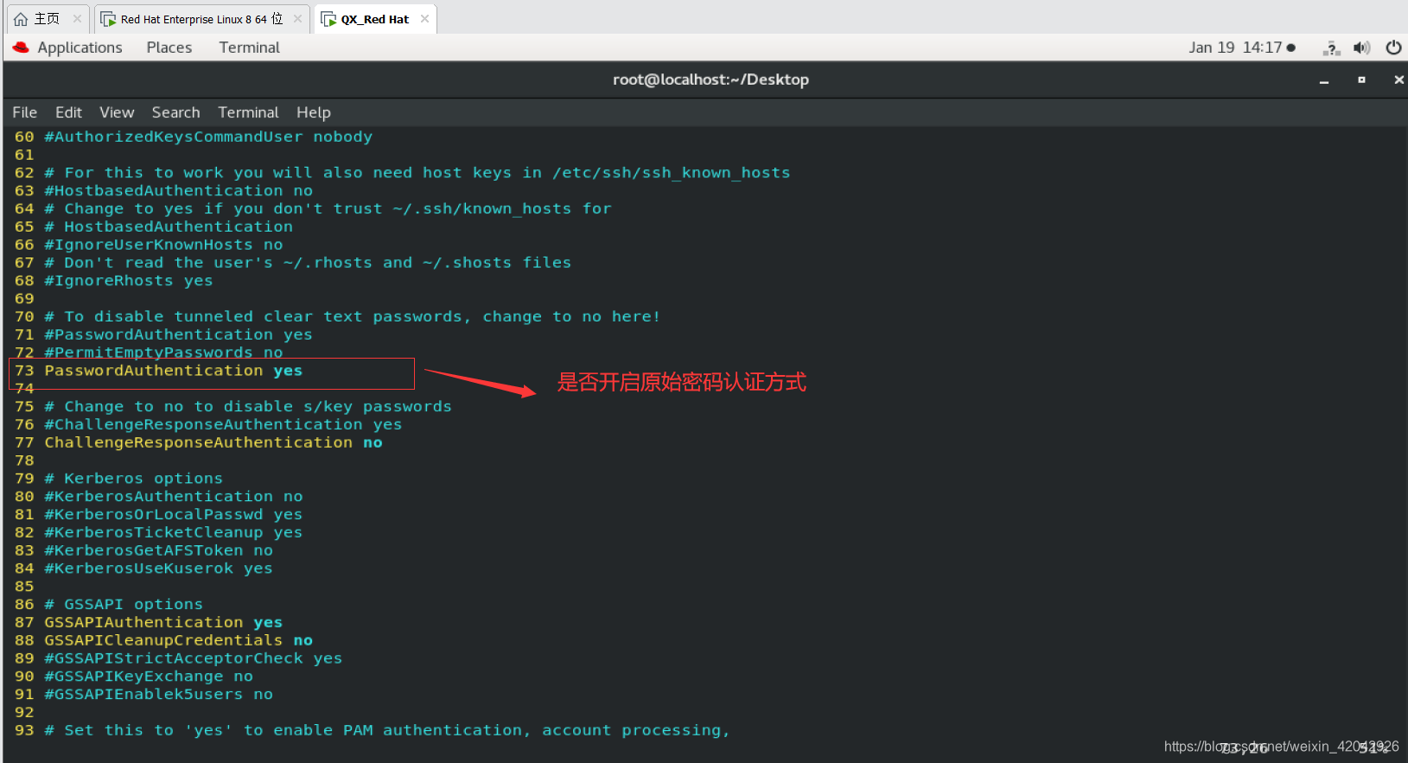
Task: Click the line '#KerberosOrLocalPasswd yes'
Action: [x=174, y=515]
